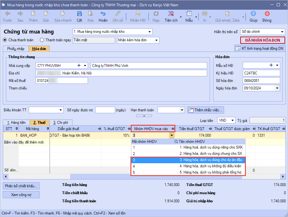
Task: Click the Cất save icon in toolbar
Action: [x=79, y=14]
